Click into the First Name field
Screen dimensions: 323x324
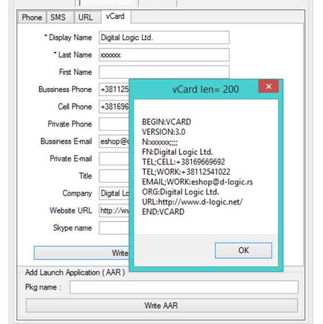164,72
